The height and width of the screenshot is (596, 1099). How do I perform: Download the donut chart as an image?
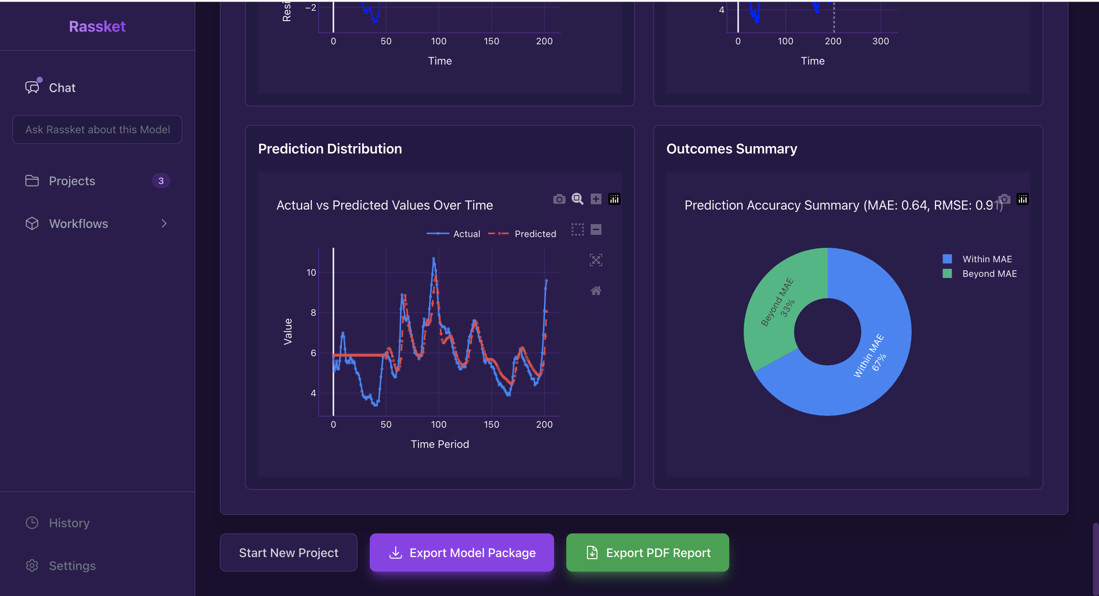[1004, 199]
